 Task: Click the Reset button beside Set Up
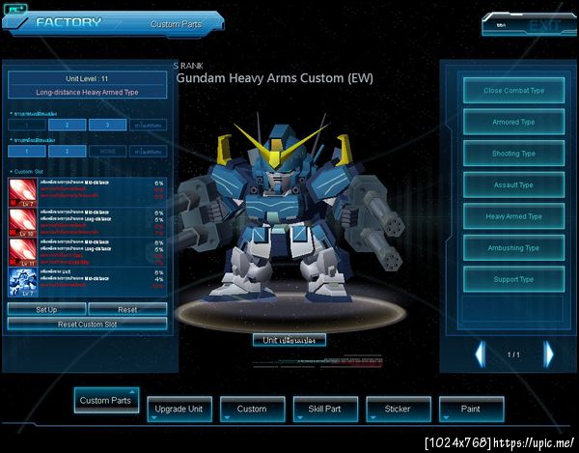[127, 309]
